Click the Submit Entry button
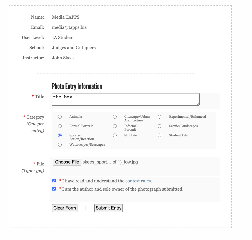The image size is (252, 240). (x=108, y=208)
